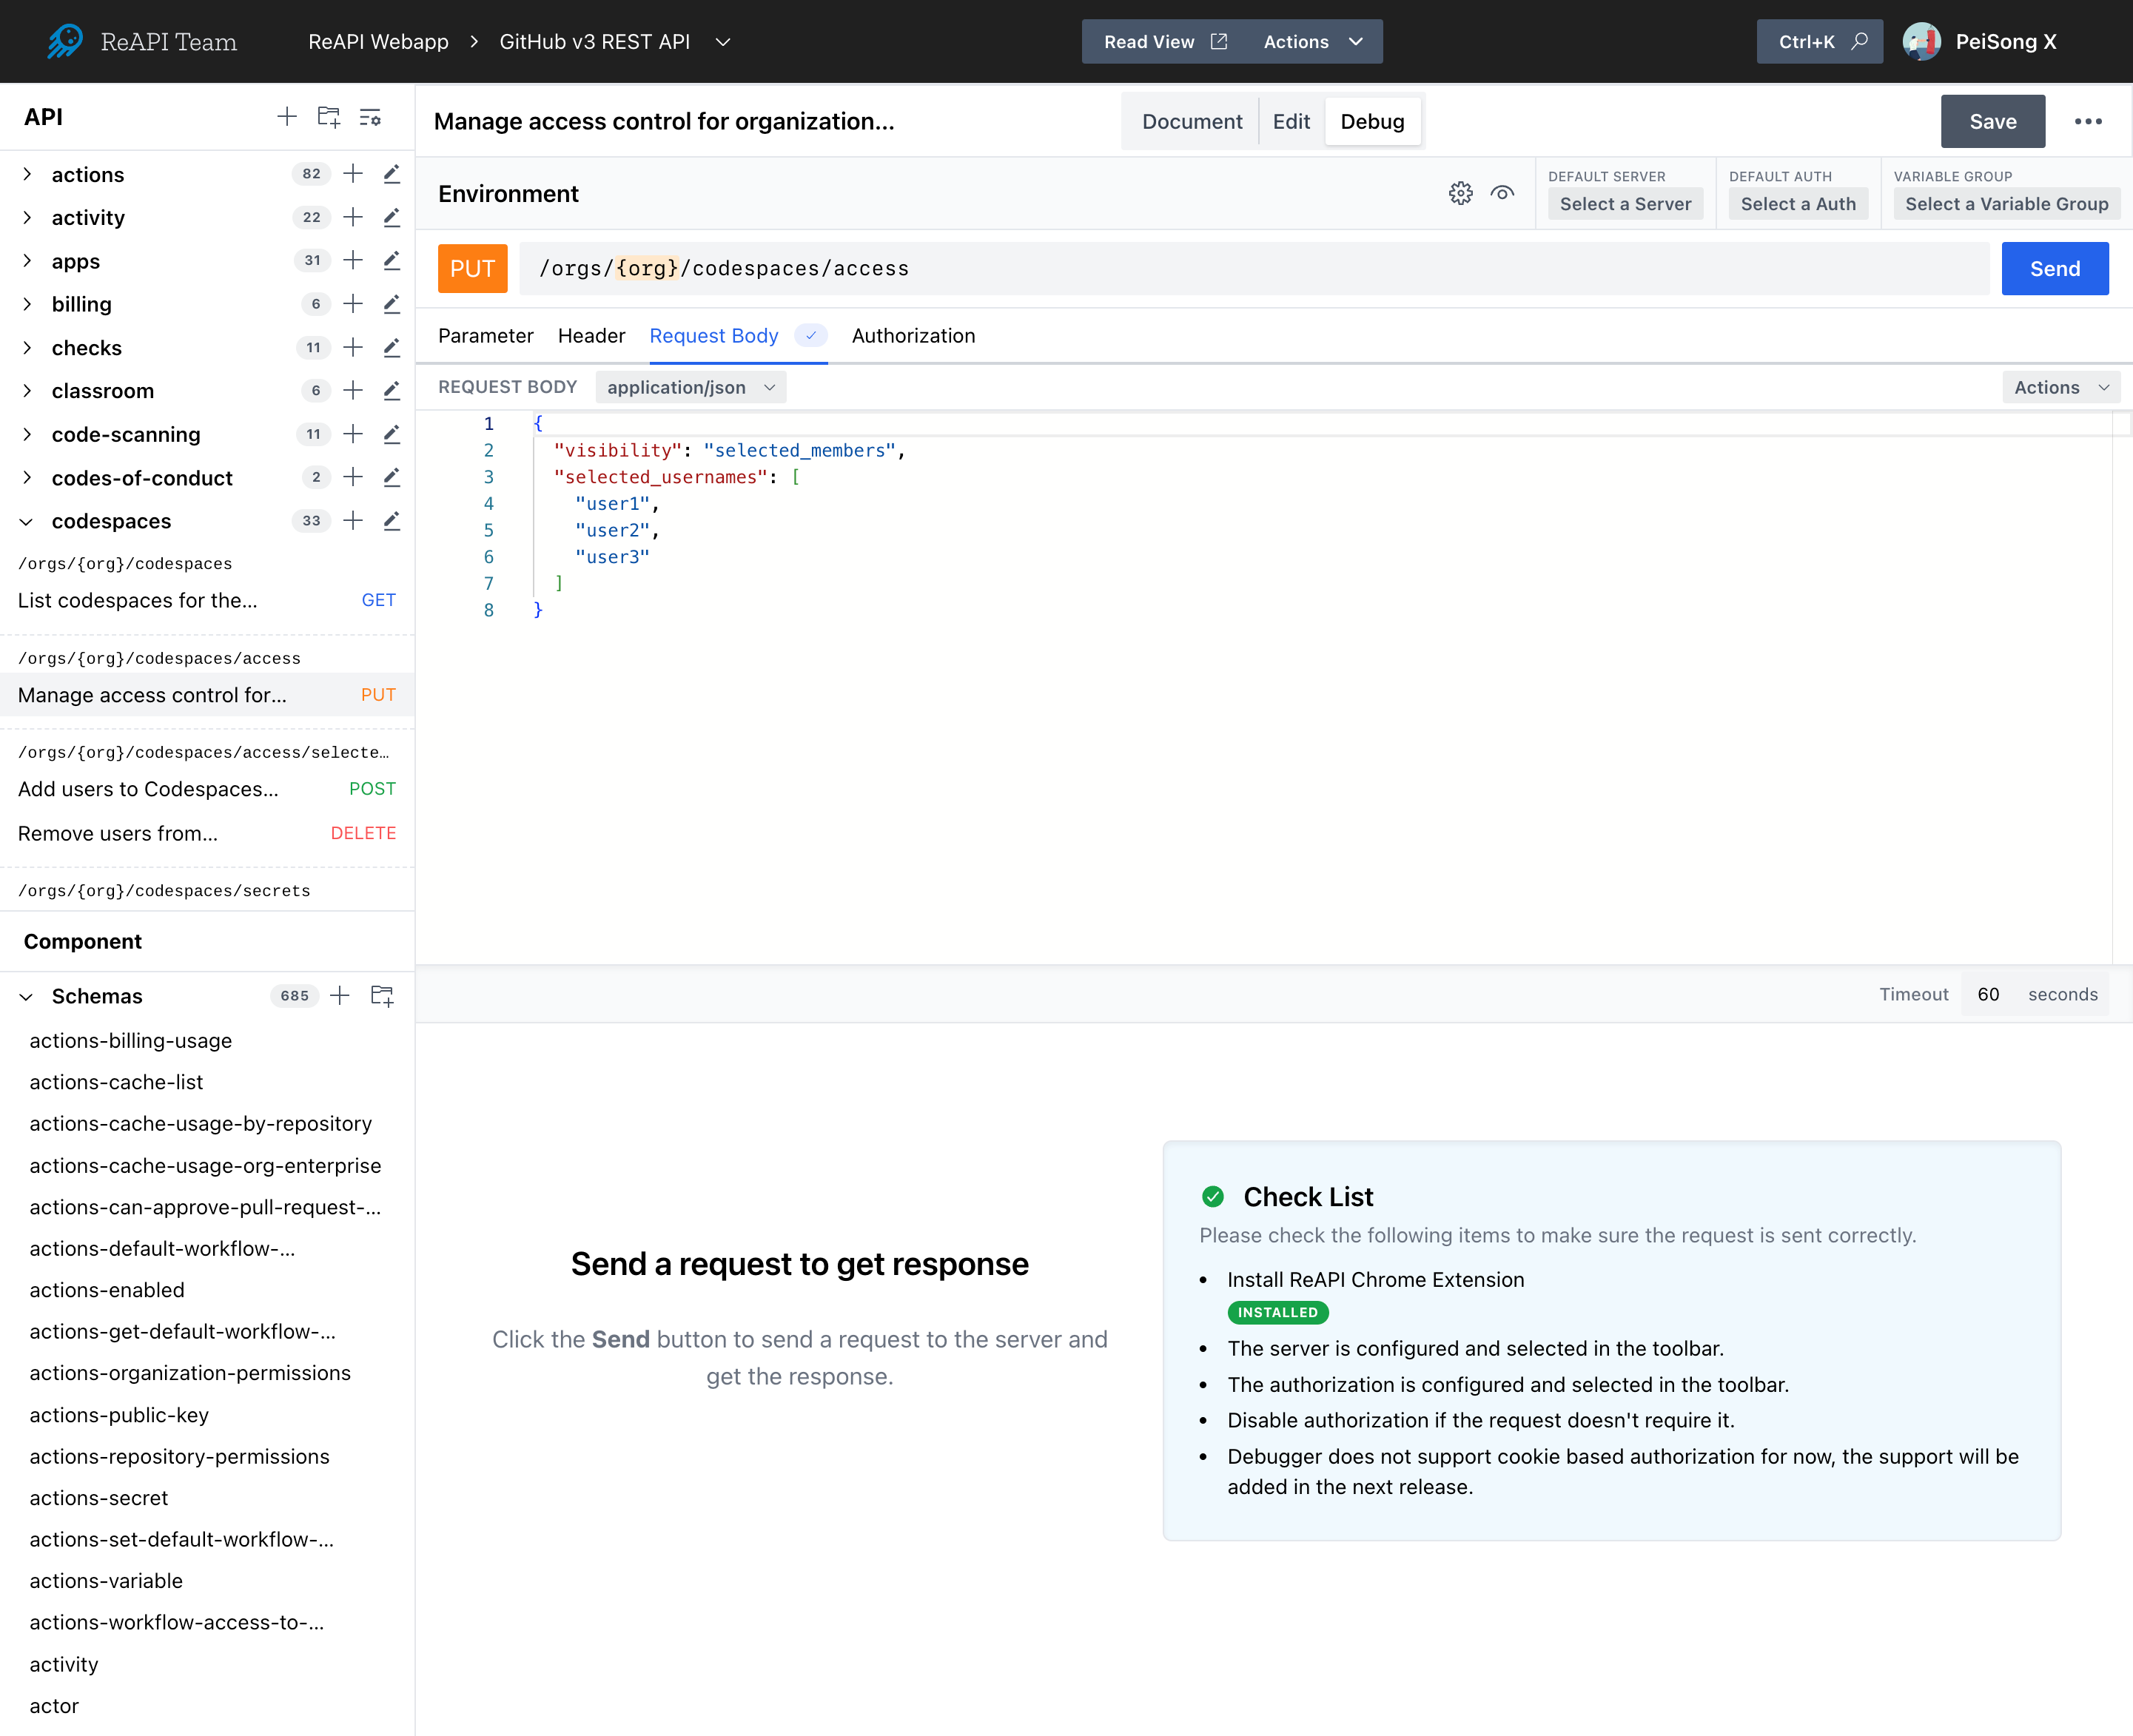This screenshot has width=2133, height=1736.
Task: Open the API list settings icon
Action: [x=370, y=117]
